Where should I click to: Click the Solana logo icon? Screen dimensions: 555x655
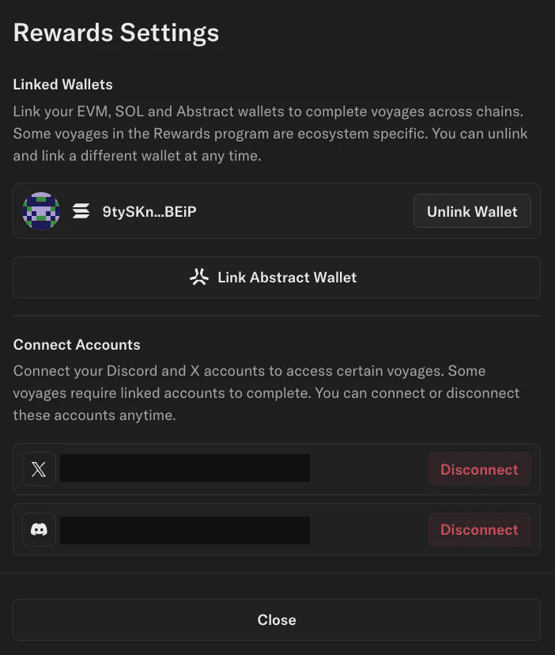[x=81, y=211]
